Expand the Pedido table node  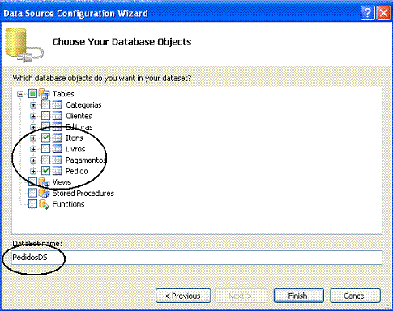coord(33,171)
